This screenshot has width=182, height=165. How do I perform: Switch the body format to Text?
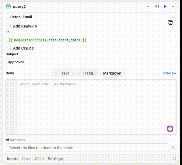pyautogui.click(x=65, y=73)
